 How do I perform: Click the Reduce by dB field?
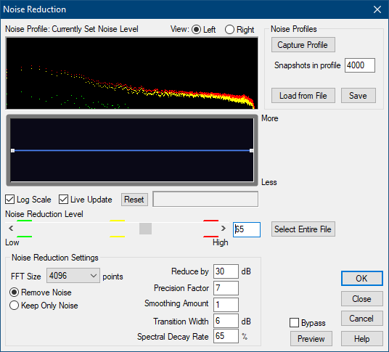(226, 271)
